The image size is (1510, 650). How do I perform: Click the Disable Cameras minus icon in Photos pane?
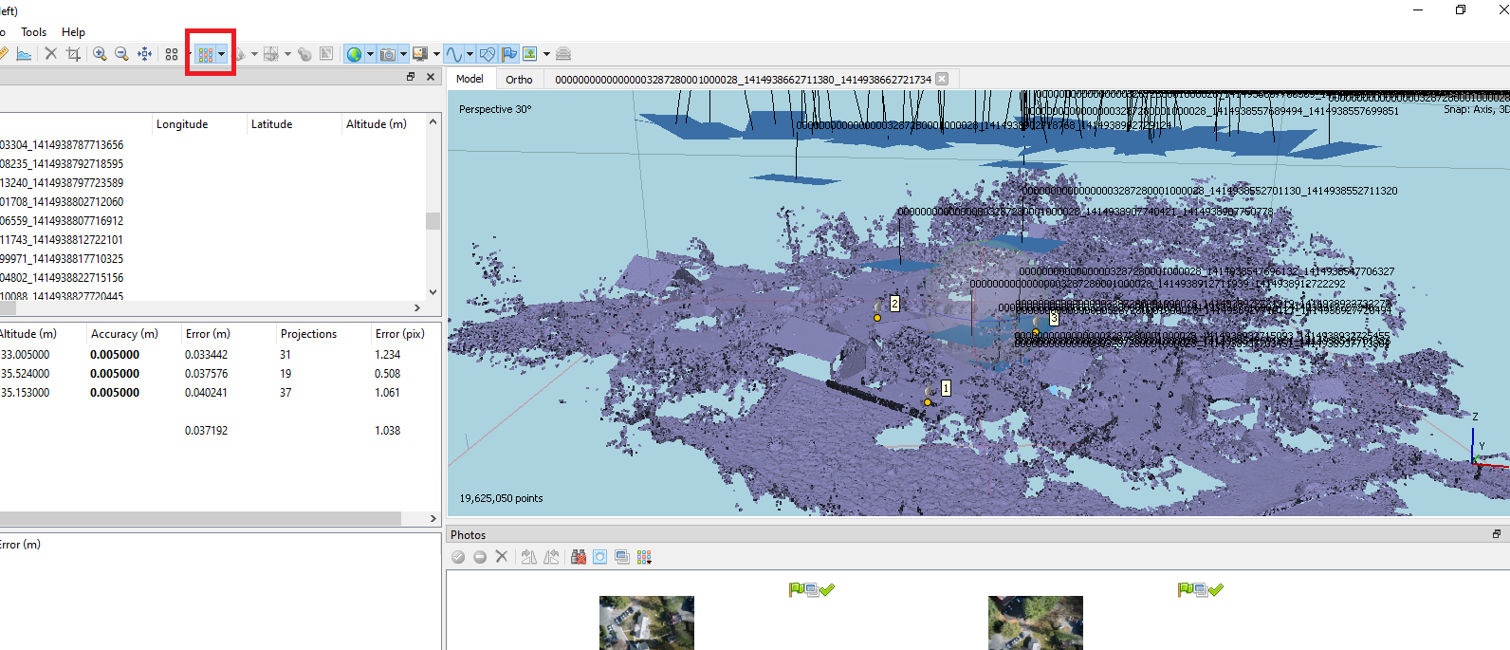480,557
